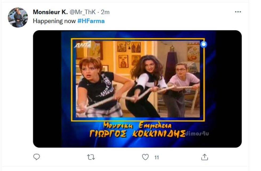The height and width of the screenshot is (171, 261).
Task: Click the ΓΙΩΡΓΟΣ ΚΟΚΚΙΝΙΔΗΣ credit text
Action: tap(137, 133)
